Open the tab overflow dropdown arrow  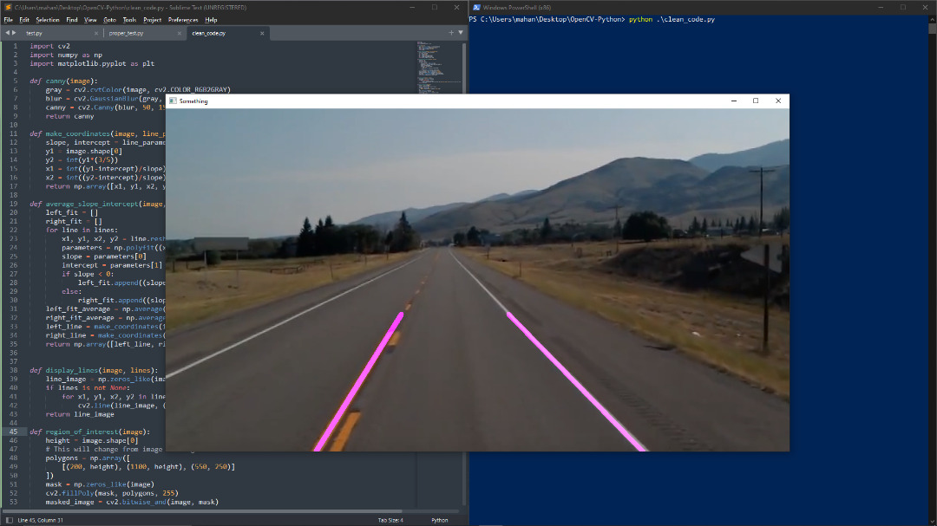[461, 32]
